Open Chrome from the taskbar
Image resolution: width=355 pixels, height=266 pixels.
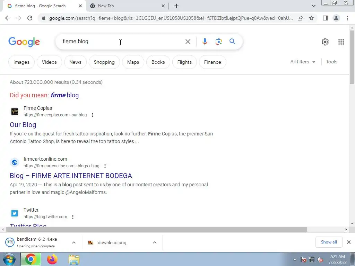pyautogui.click(x=31, y=259)
